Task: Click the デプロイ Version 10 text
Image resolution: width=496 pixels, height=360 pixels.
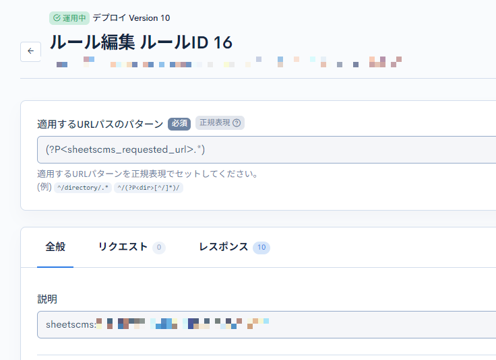Action: [x=131, y=18]
